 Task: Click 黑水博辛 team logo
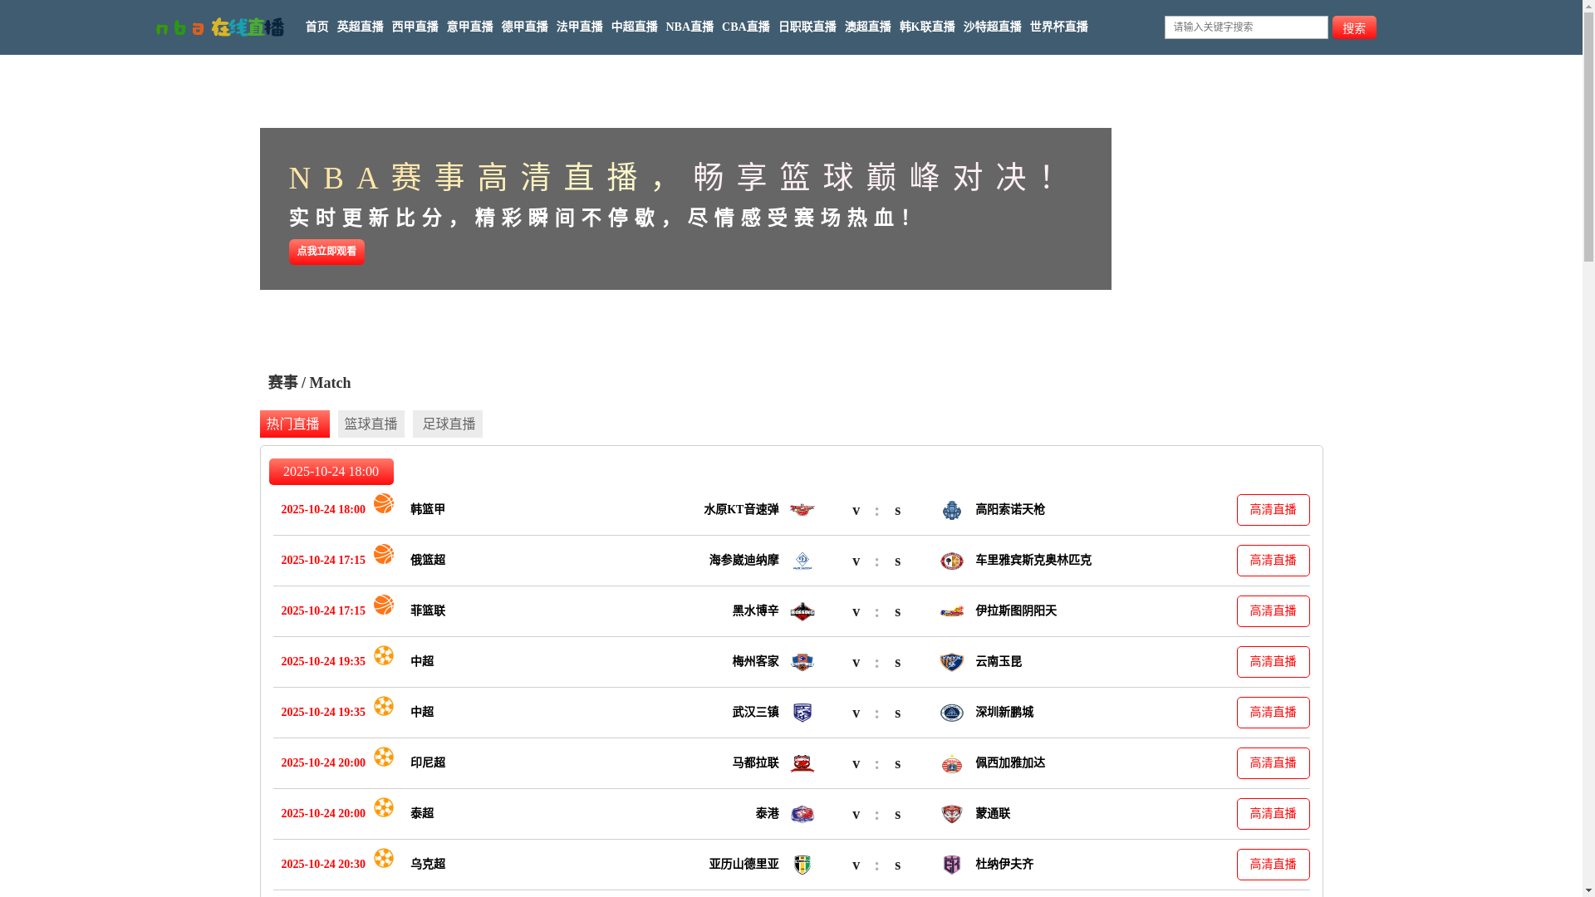802,611
